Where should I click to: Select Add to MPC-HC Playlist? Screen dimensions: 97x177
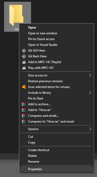click(56, 62)
